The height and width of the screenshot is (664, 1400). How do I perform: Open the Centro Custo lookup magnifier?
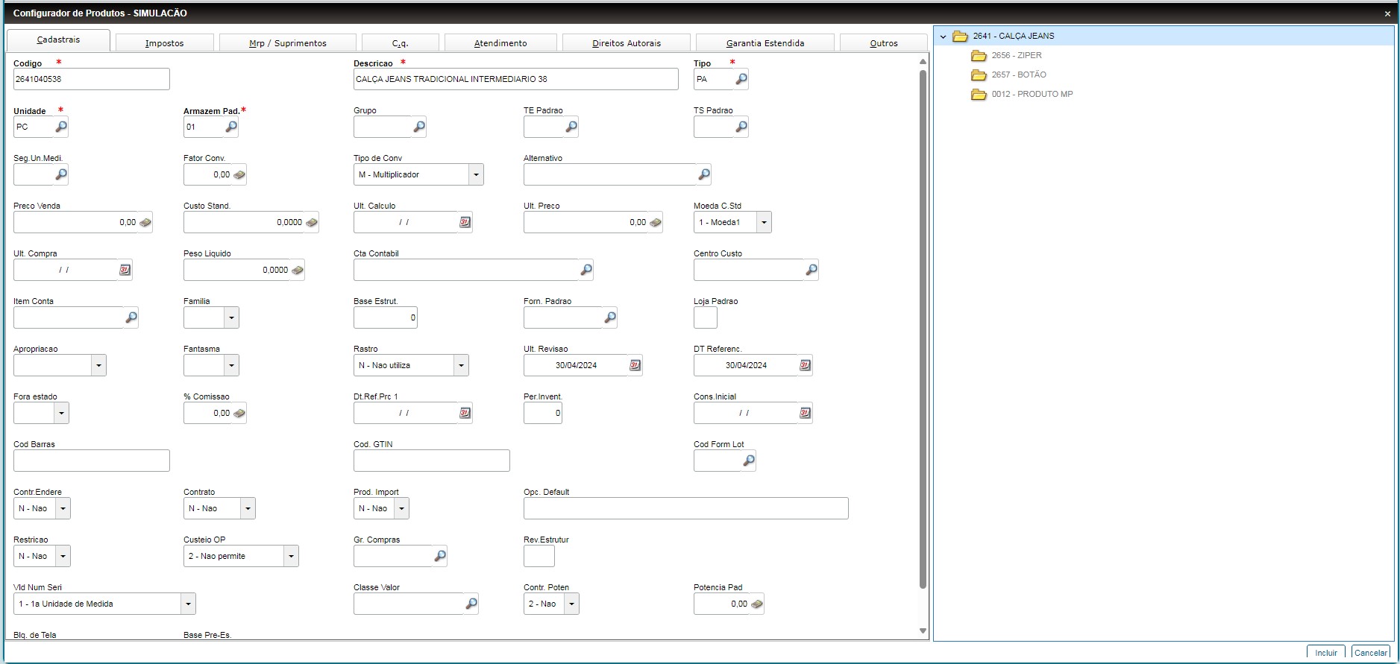point(812,270)
